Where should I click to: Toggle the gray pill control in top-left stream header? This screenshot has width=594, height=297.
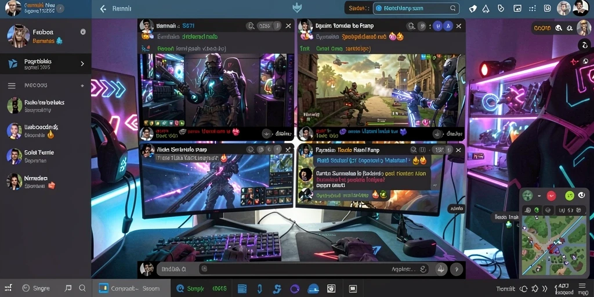click(269, 26)
